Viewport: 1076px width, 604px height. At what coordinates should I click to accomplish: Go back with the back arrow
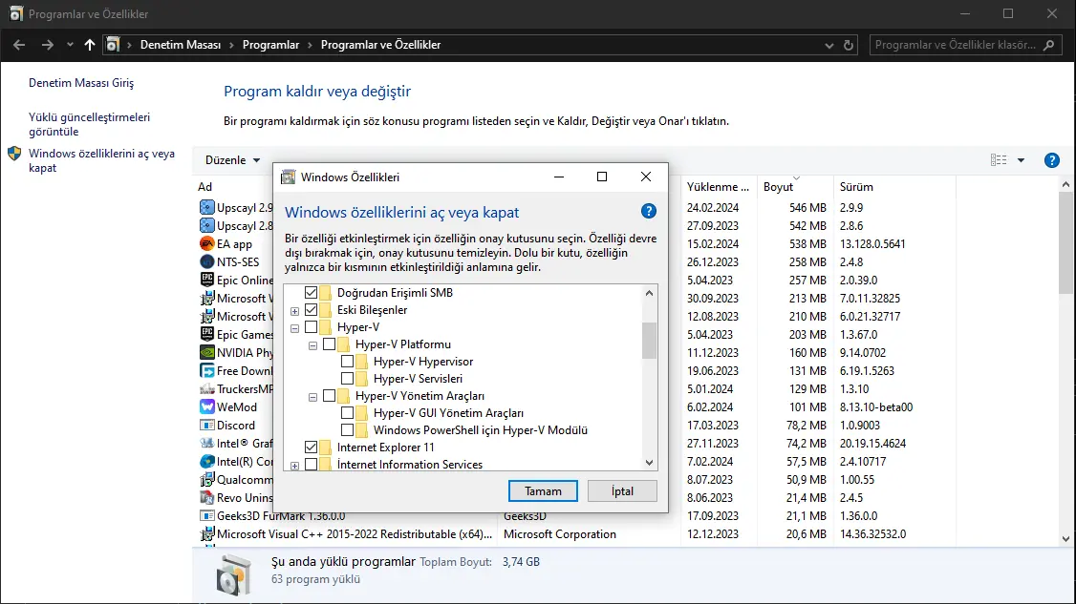pyautogui.click(x=19, y=45)
